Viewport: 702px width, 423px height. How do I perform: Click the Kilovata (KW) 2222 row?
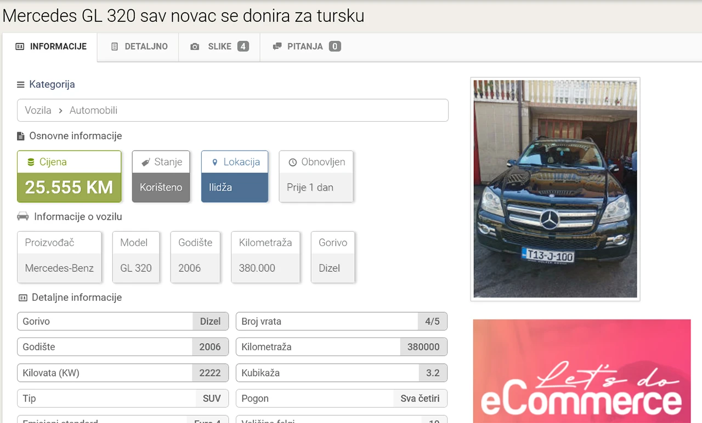(123, 373)
